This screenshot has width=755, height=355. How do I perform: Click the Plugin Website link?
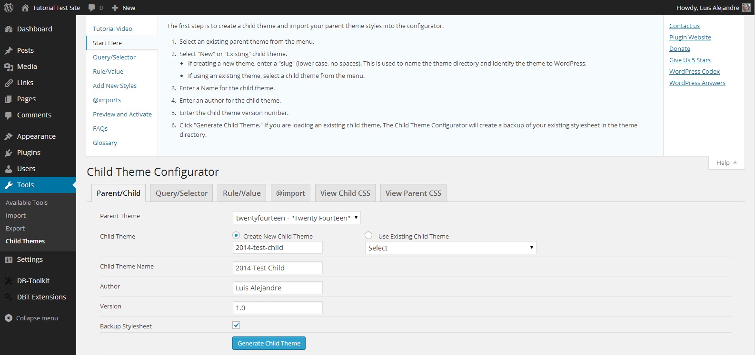tap(690, 37)
